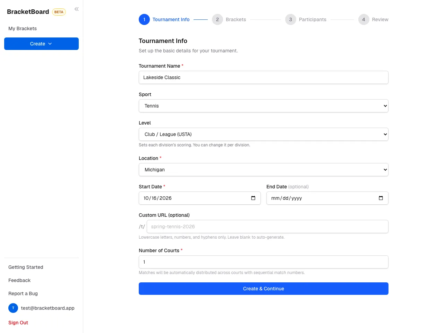
Task: Open the Start Date calendar picker icon
Action: pyautogui.click(x=253, y=198)
